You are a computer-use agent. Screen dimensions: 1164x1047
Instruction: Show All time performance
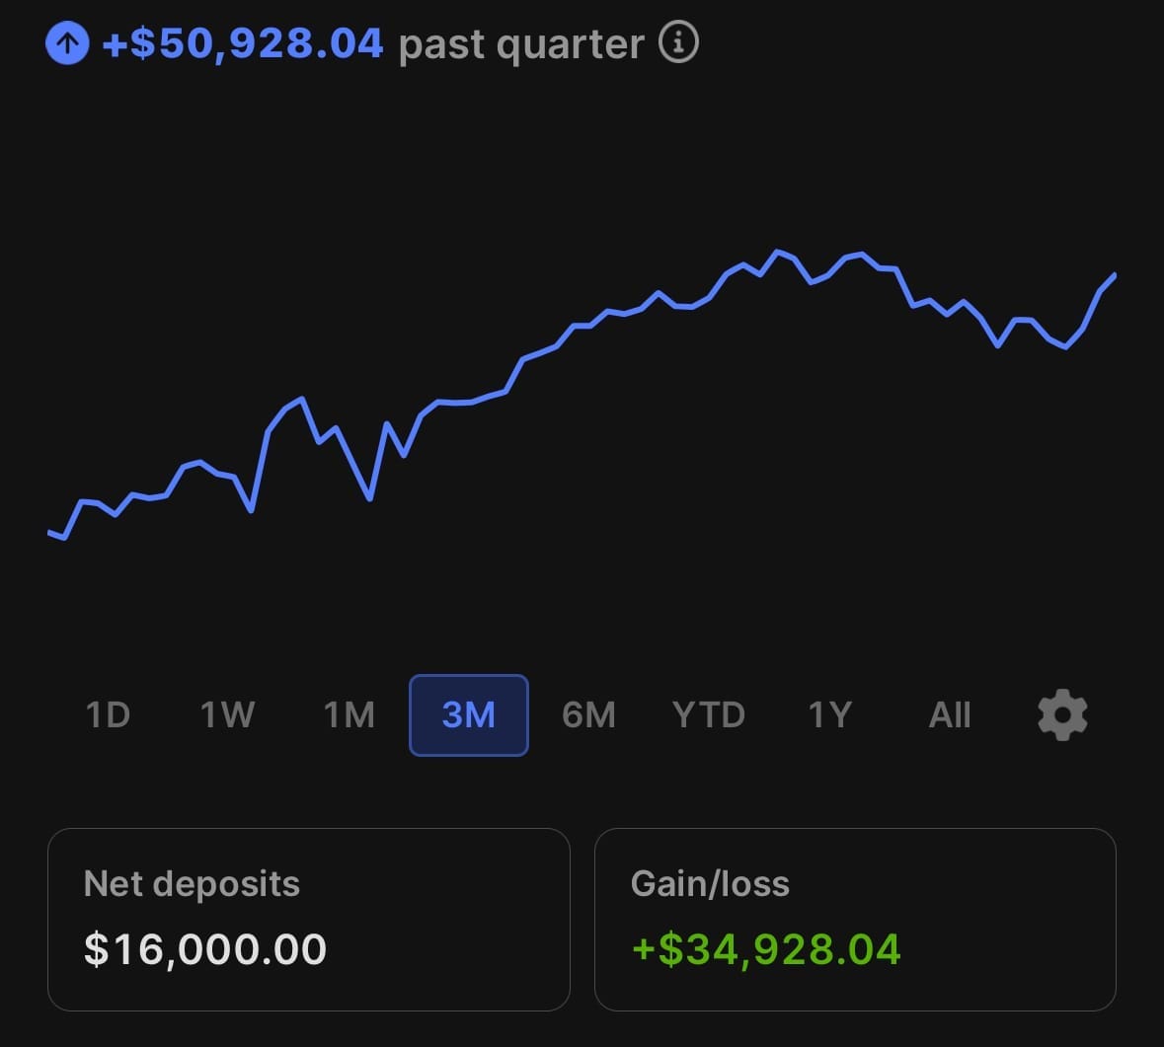[950, 714]
